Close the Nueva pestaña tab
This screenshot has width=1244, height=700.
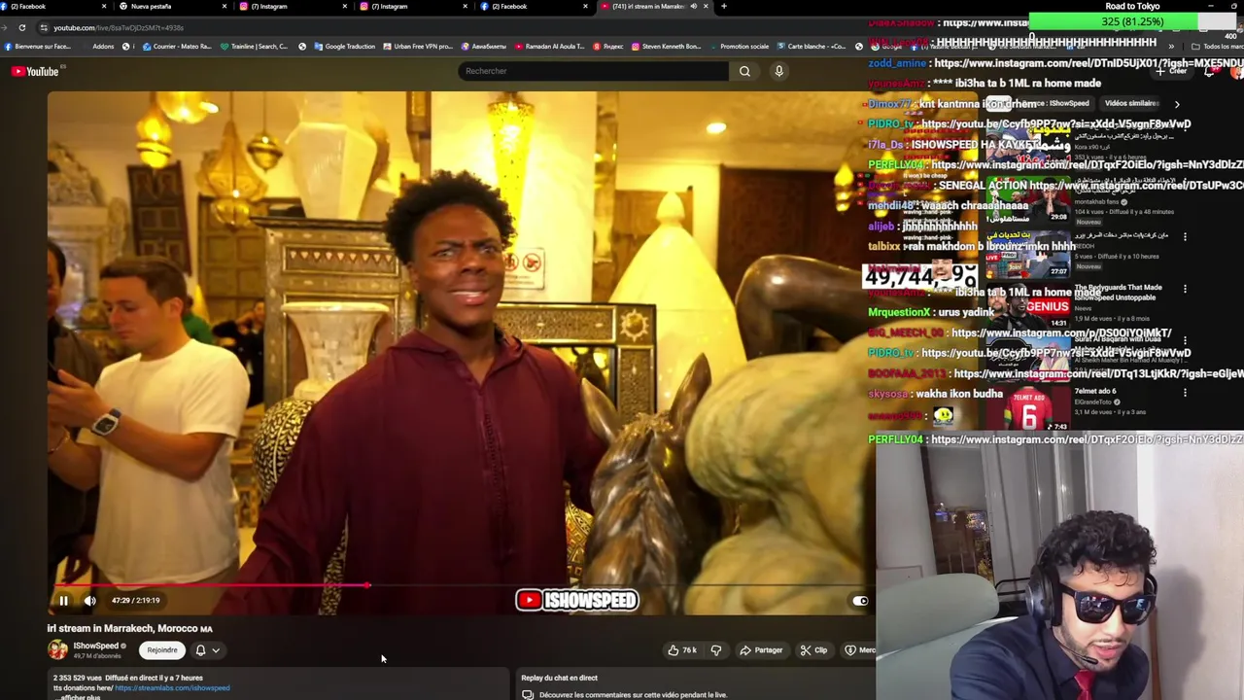(225, 7)
